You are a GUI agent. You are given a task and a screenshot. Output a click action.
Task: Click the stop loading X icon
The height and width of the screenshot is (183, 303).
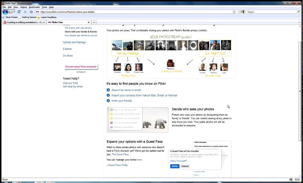tap(25, 12)
